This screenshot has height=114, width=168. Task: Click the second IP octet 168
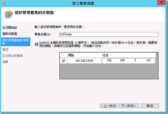click(122, 60)
